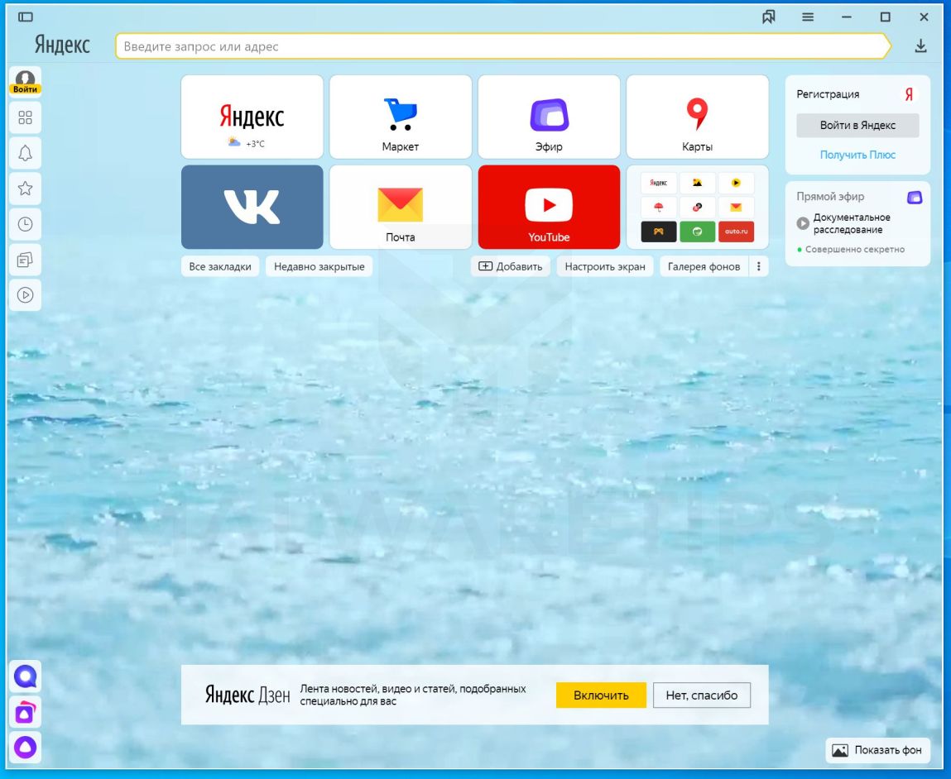Open the collections pages icon in sidebar
Viewport: 951px width, 779px height.
click(x=25, y=260)
